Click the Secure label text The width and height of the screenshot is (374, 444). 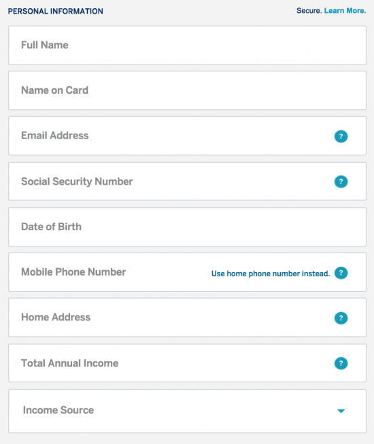point(309,11)
